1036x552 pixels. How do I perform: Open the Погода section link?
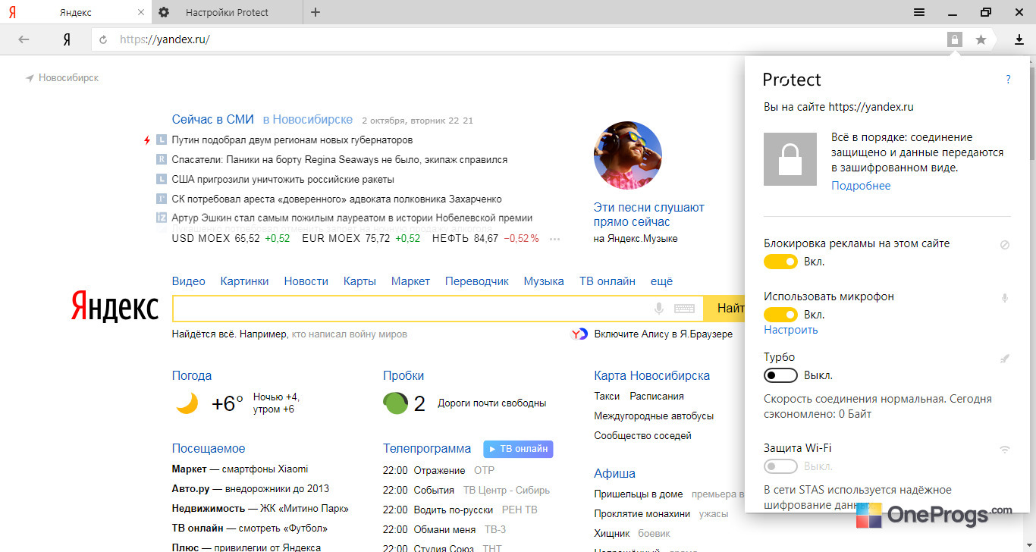tap(192, 375)
